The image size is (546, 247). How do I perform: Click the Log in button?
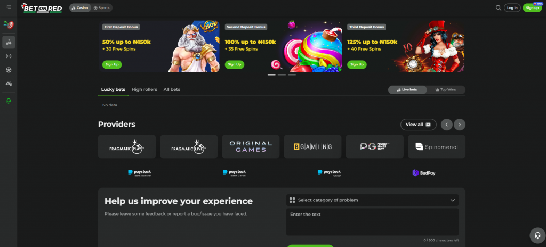pyautogui.click(x=512, y=7)
